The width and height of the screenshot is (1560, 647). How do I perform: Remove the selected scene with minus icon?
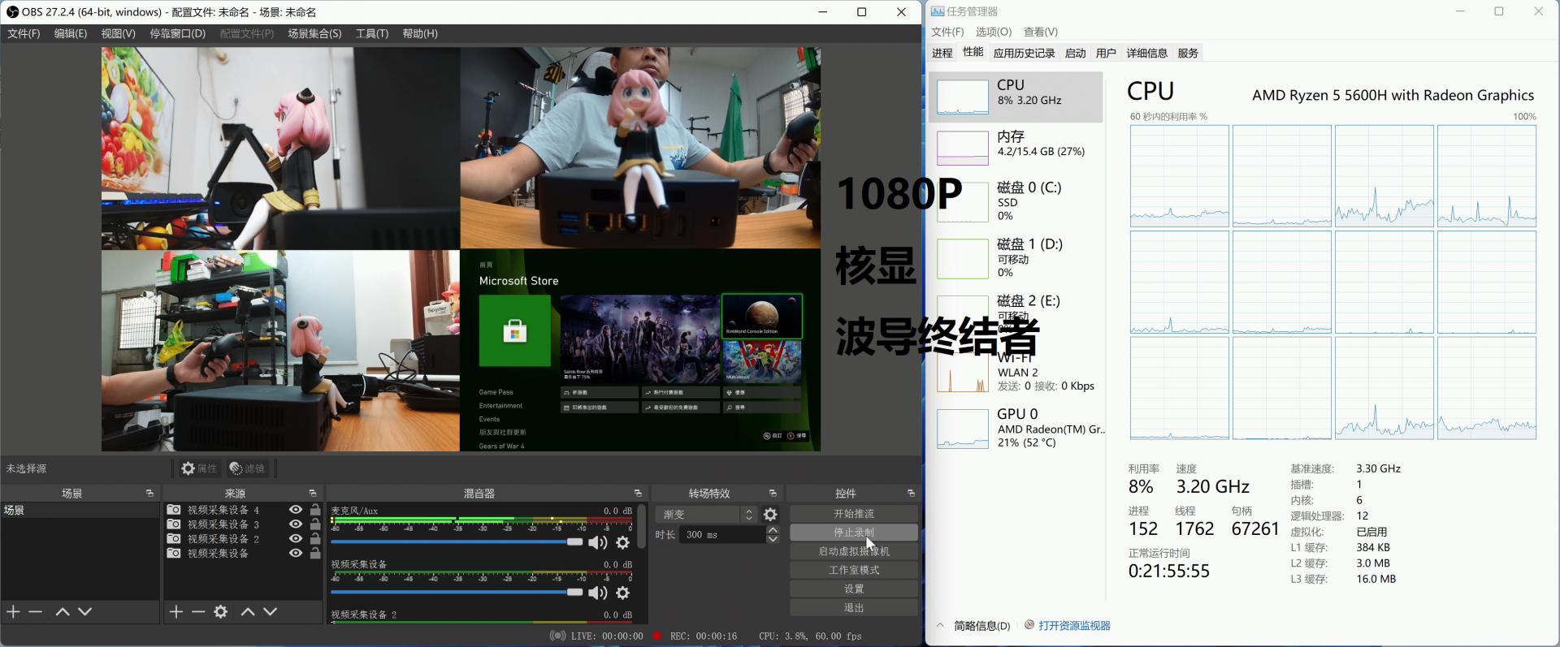click(x=36, y=611)
